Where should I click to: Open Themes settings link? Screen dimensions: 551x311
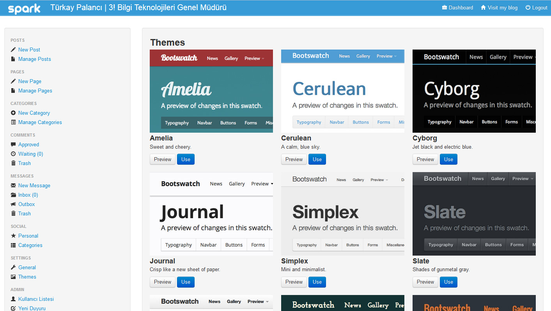pos(27,277)
